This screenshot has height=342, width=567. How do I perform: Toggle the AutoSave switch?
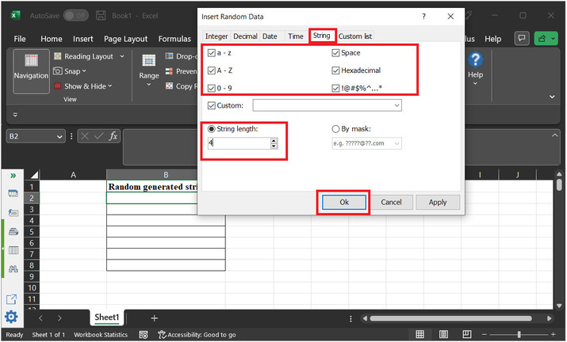tap(76, 16)
